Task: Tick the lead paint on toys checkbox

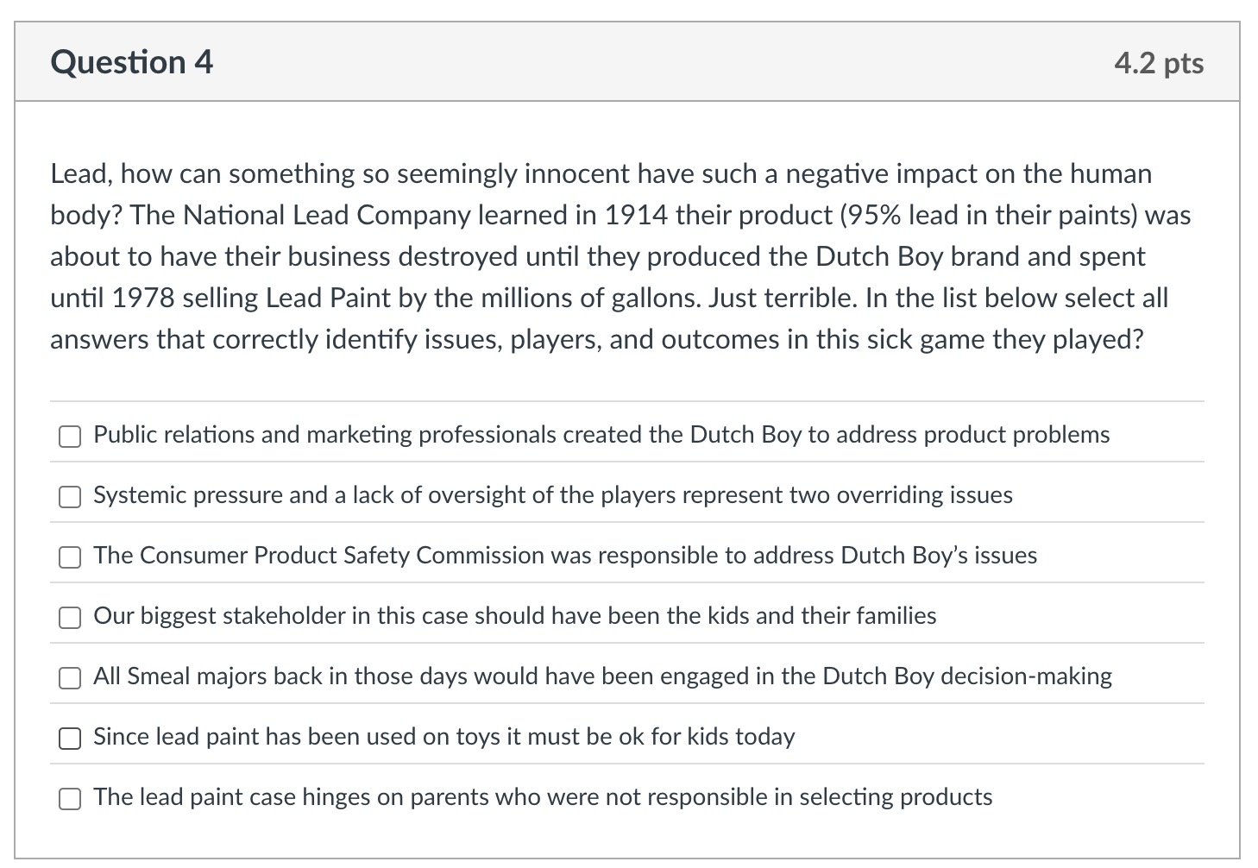Action: pos(70,739)
